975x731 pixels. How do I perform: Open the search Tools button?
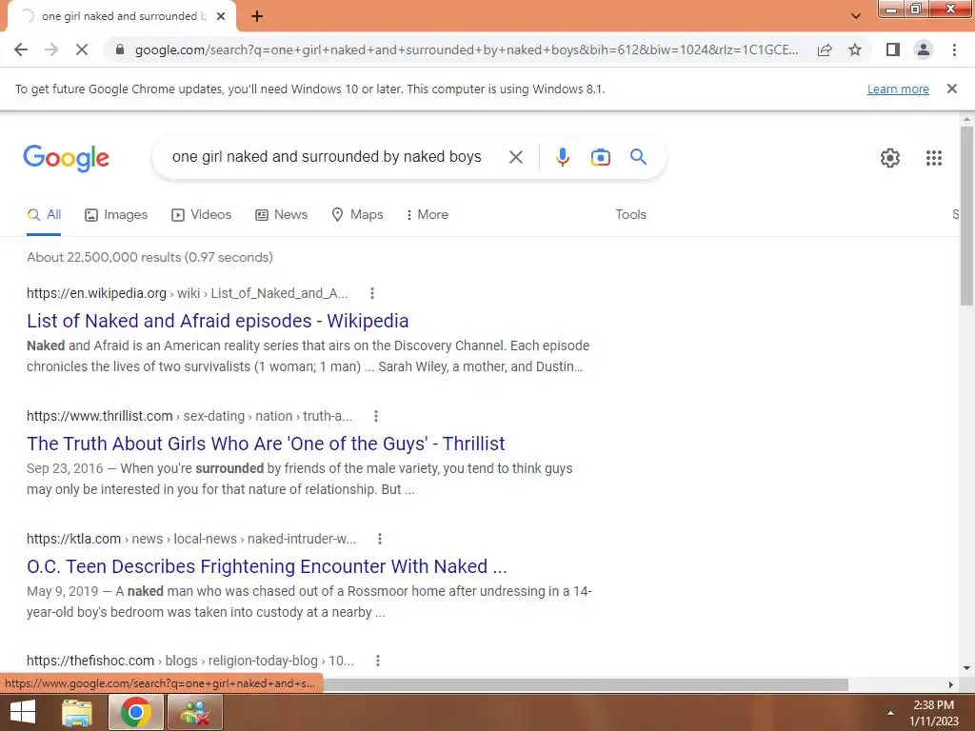click(x=630, y=214)
